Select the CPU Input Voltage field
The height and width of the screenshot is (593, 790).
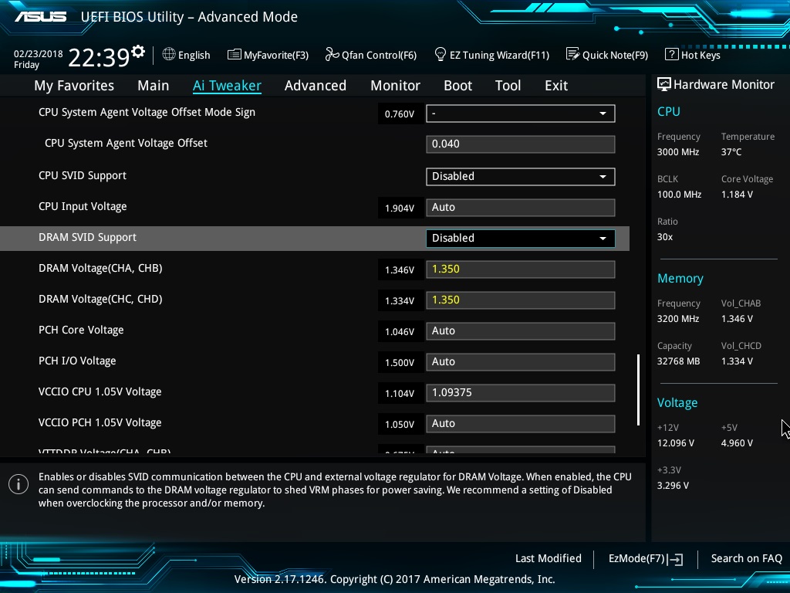coord(521,207)
